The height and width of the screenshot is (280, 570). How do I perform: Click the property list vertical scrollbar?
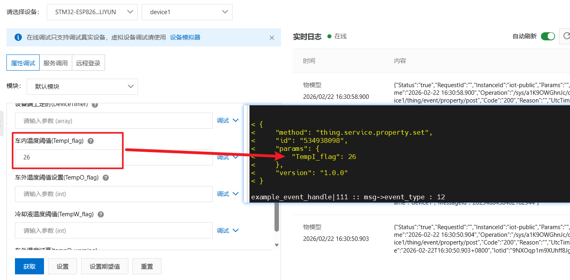[x=277, y=217]
